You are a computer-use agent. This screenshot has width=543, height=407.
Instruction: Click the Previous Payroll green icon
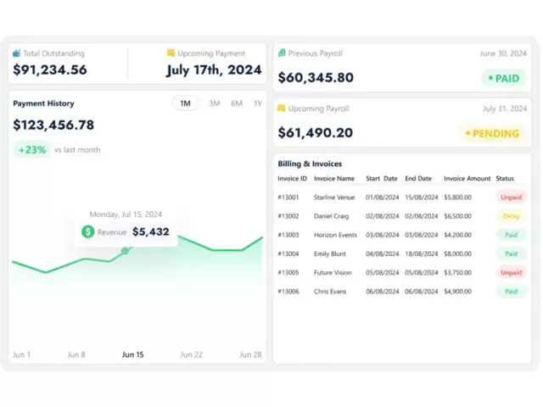point(282,53)
